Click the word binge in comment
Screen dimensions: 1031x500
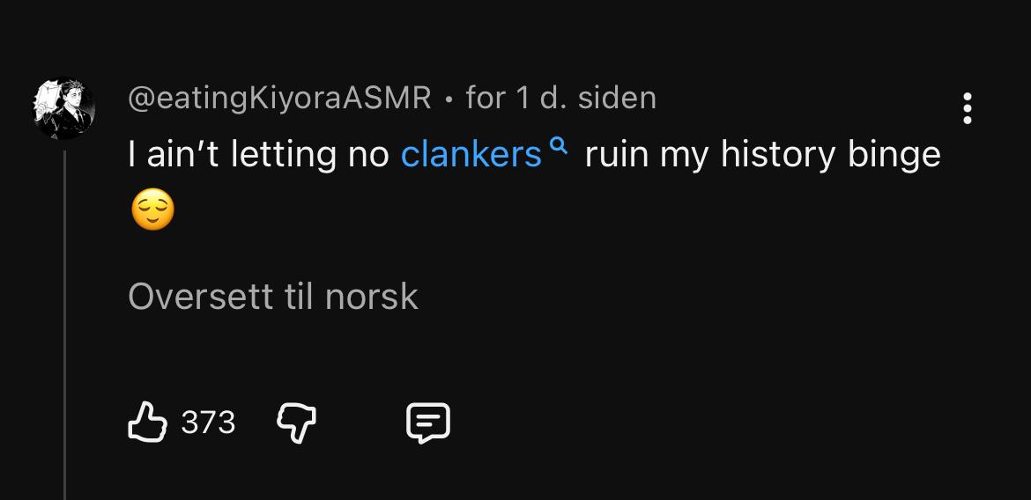pos(894,155)
